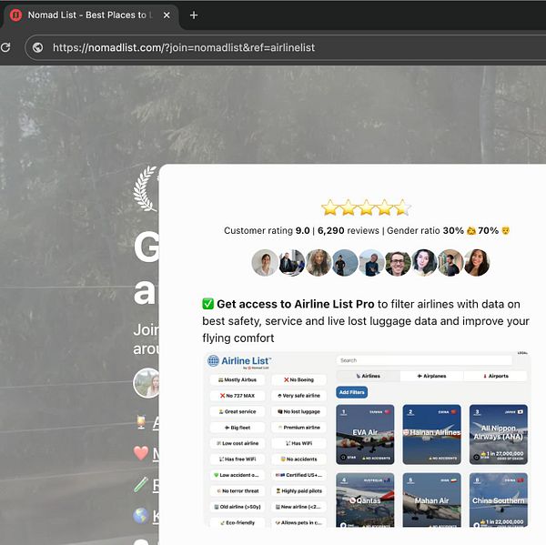Click the man emoji after 70% gender ratio
546x545 pixels.
[505, 230]
